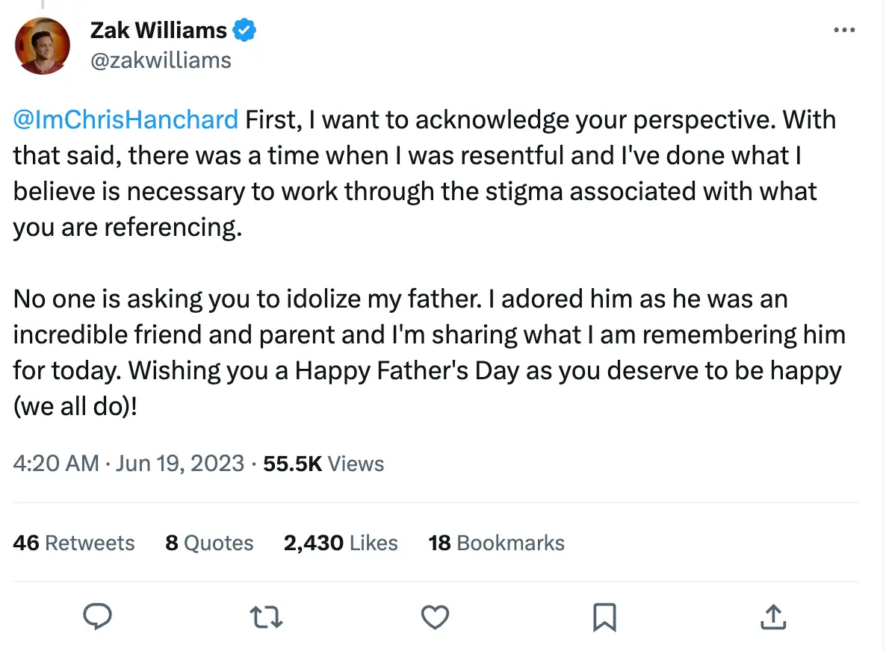Open Zak Williams profile picture
886x651 pixels.
point(43,46)
